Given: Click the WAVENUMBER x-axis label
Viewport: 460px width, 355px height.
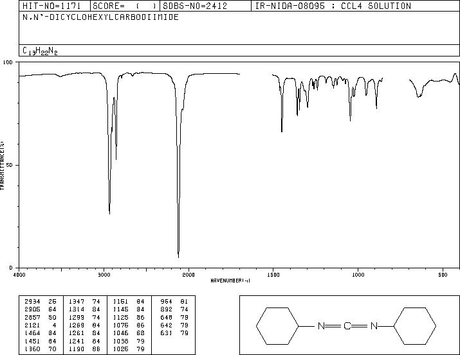Looking at the screenshot, I should coord(230,281).
